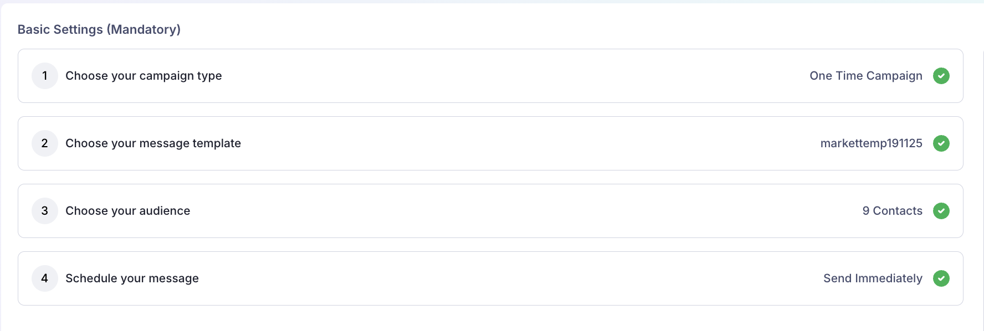Click the green checkmark next to Send Immediately
The height and width of the screenshot is (331, 984).
941,278
